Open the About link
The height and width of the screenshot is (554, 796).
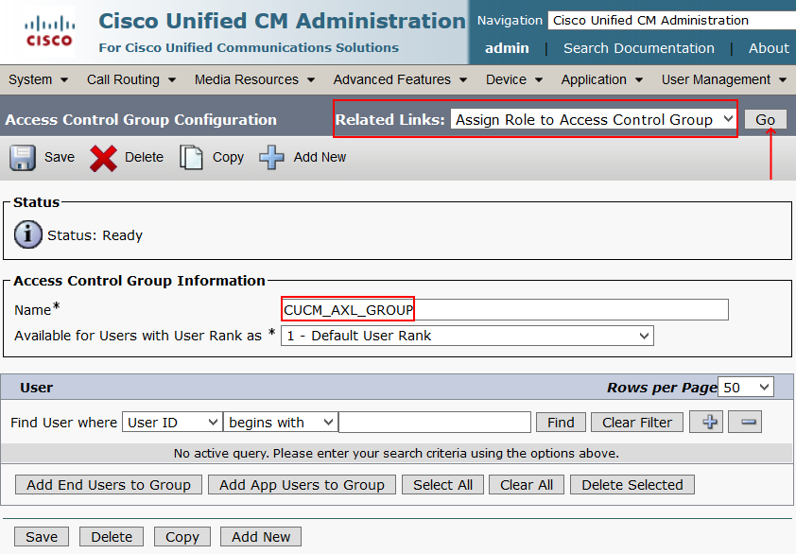770,48
